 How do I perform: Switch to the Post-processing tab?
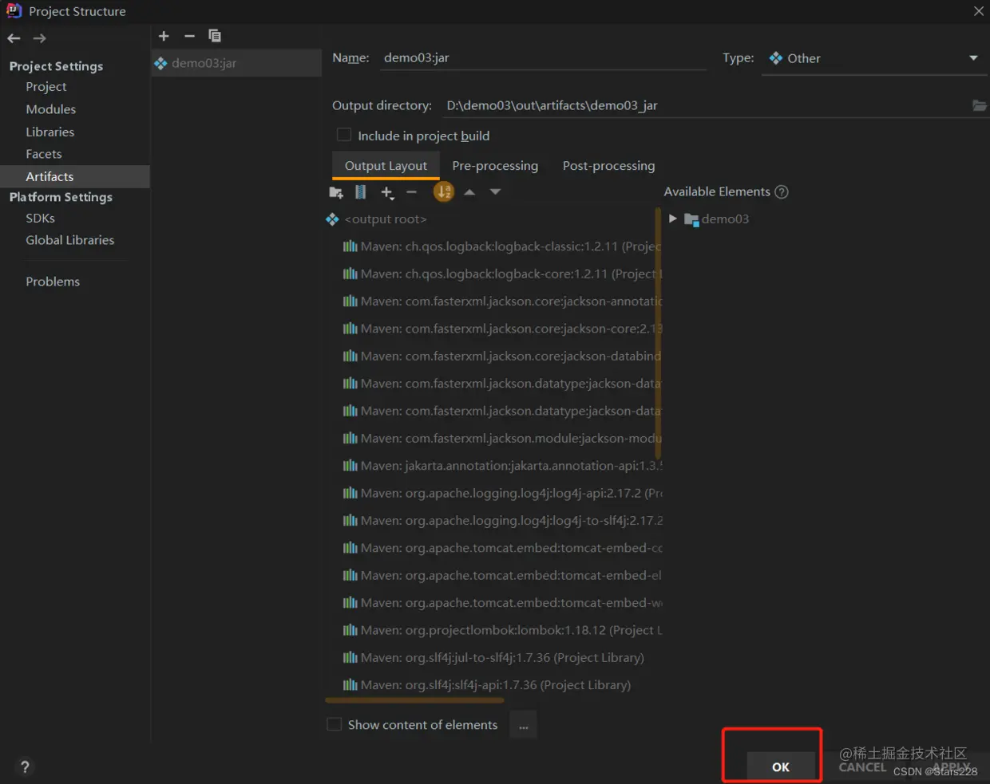click(x=608, y=166)
